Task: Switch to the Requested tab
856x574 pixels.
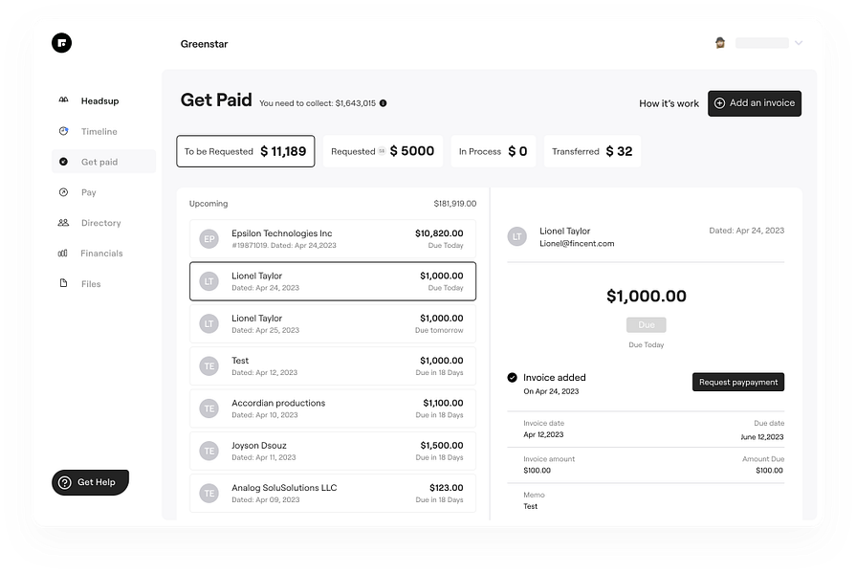Action: (383, 151)
